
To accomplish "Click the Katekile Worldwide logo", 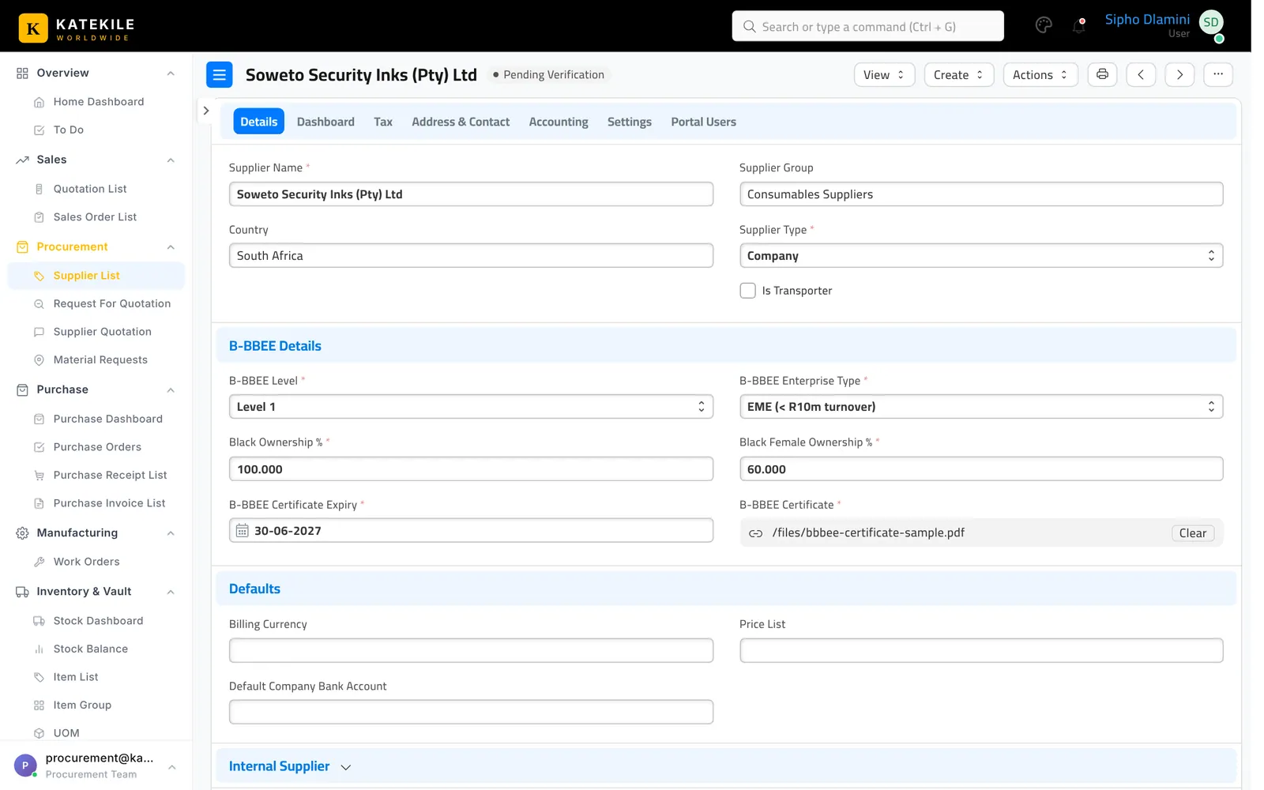I will click(77, 28).
